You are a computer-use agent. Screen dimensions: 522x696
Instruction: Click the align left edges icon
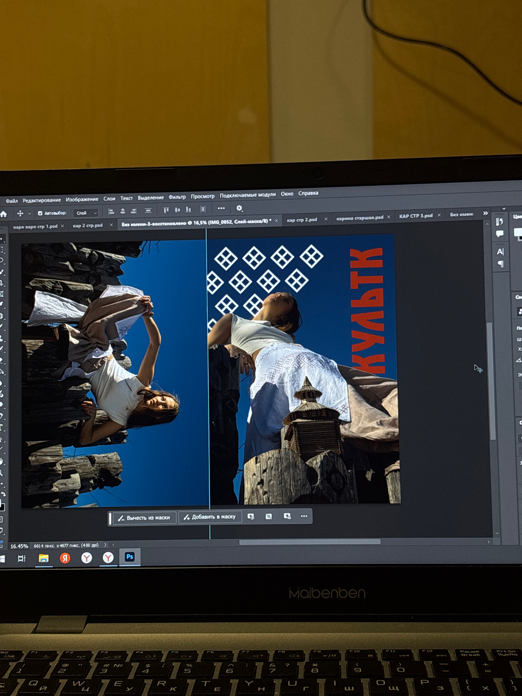pos(111,211)
